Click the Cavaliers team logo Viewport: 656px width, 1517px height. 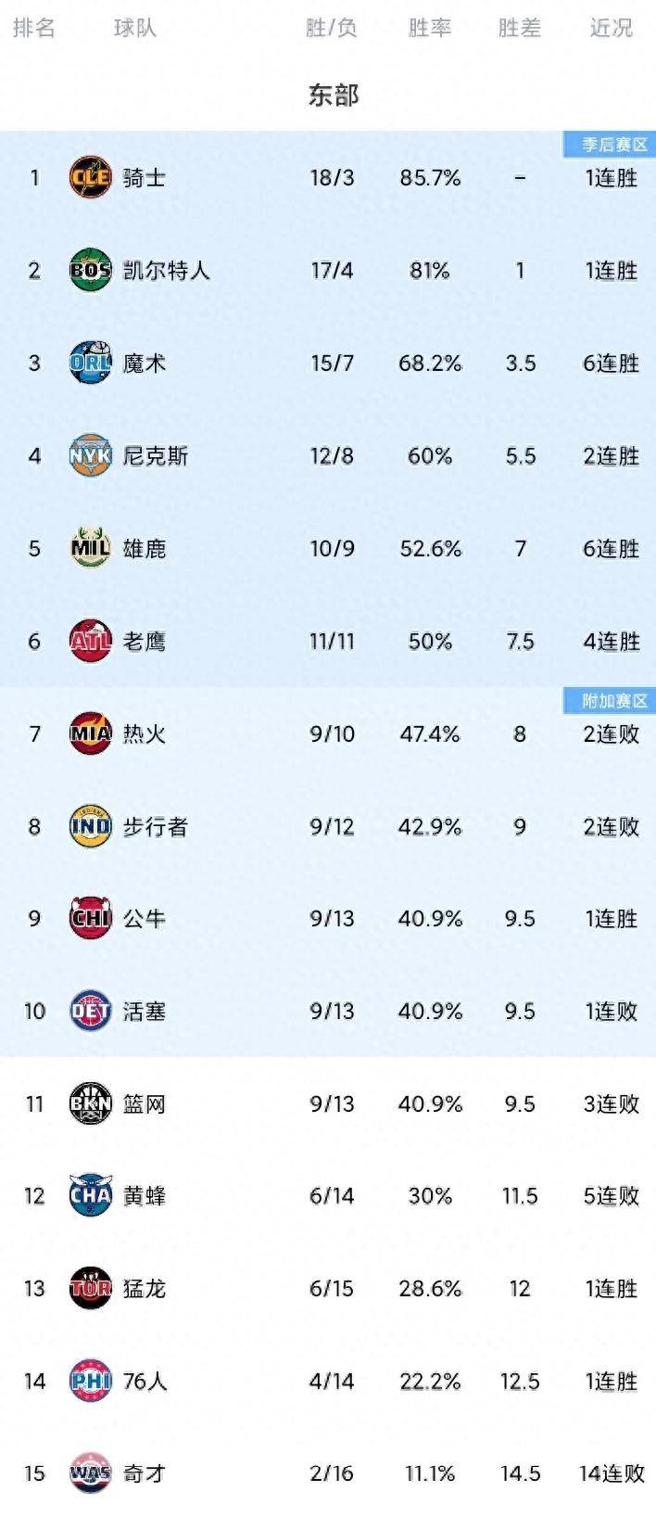[x=88, y=177]
